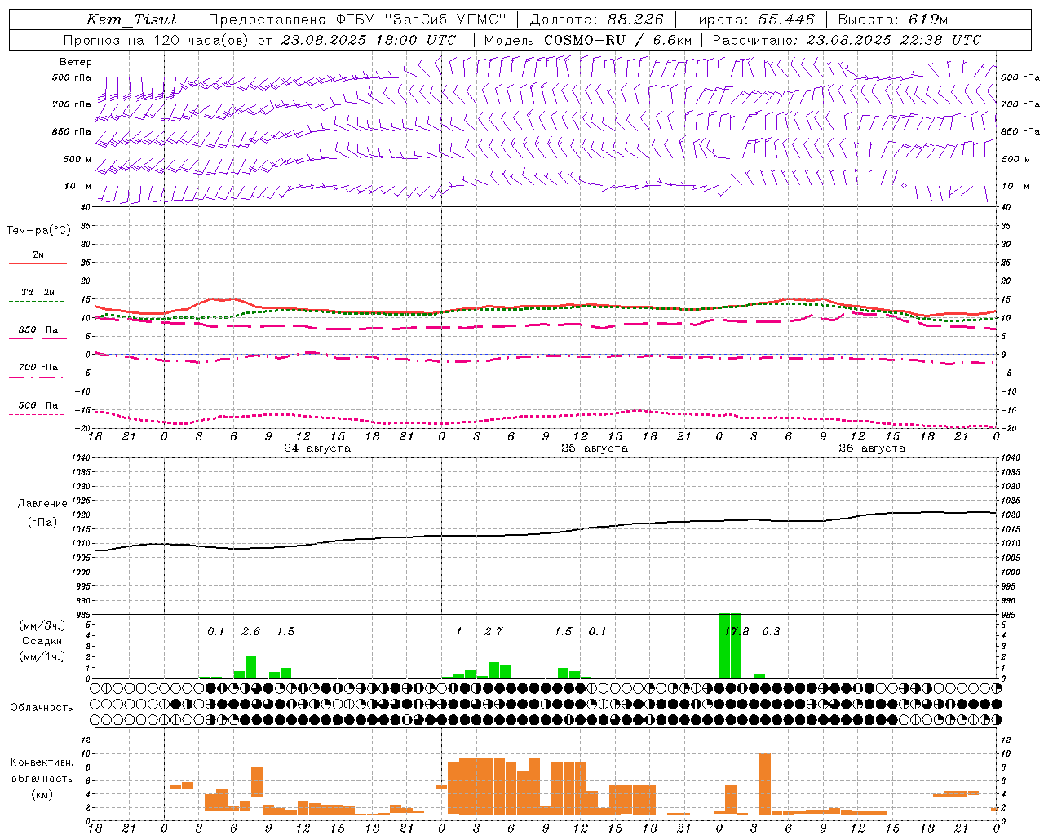This screenshot has width=1044, height=835.
Task: Click the "25 августа" date label
Action: click(595, 448)
